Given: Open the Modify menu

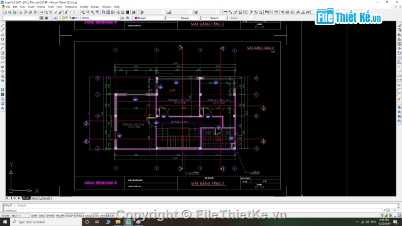Looking at the screenshot, I should click(84, 7).
